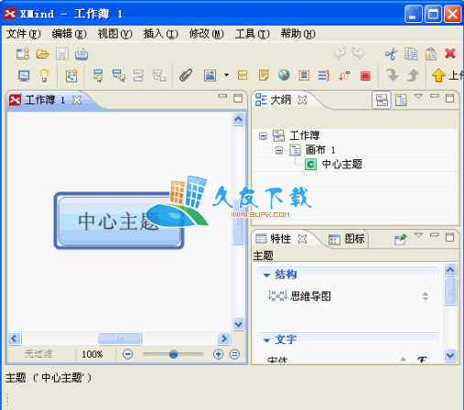
Task: Add notes with the yellow note icon
Action: [x=264, y=75]
